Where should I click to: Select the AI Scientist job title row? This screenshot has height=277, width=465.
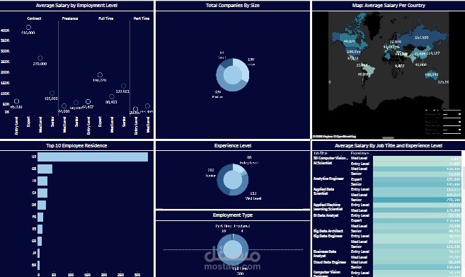[323, 163]
